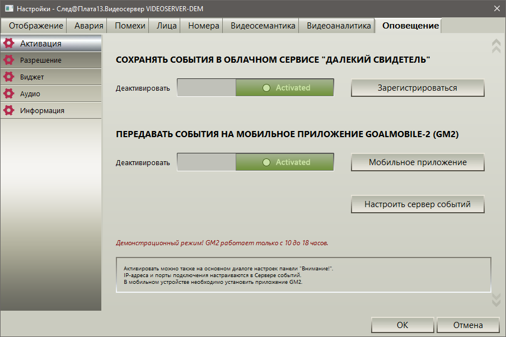Click the gear icon next to Разрешение
The width and height of the screenshot is (506, 337).
[9, 60]
